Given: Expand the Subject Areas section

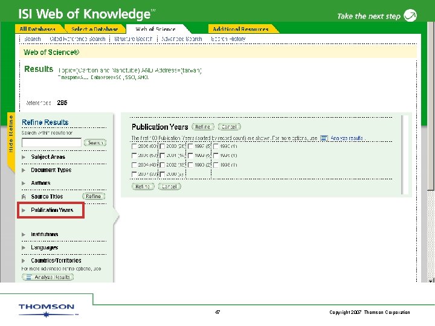Looking at the screenshot, I should pos(24,157).
